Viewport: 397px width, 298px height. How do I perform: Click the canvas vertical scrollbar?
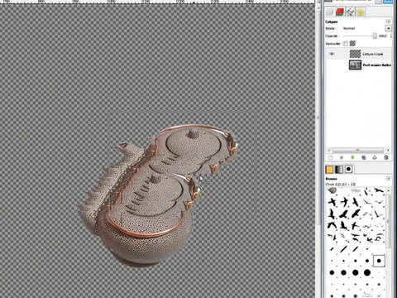(318, 118)
